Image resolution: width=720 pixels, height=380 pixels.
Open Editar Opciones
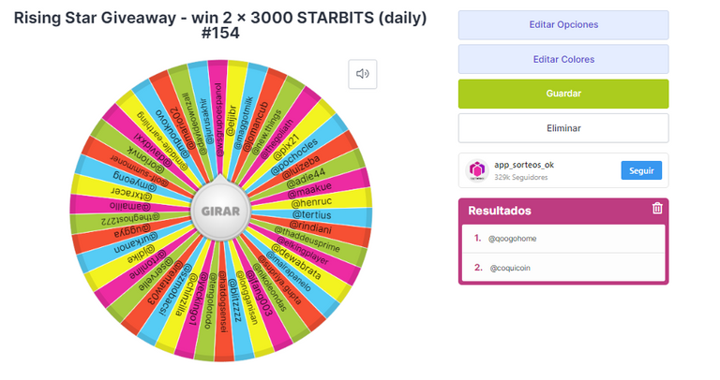click(x=563, y=24)
